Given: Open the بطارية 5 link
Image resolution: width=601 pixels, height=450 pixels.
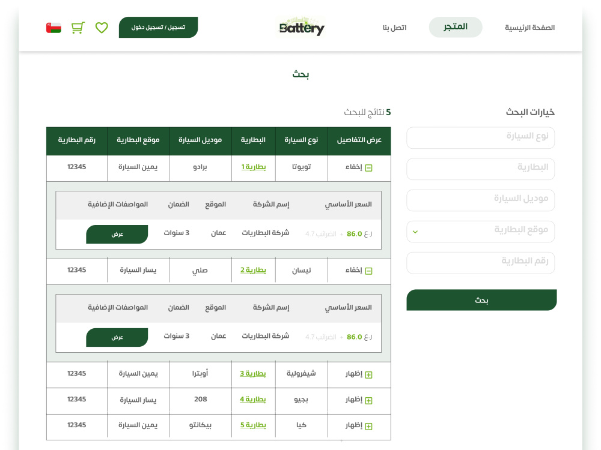Looking at the screenshot, I should [253, 425].
